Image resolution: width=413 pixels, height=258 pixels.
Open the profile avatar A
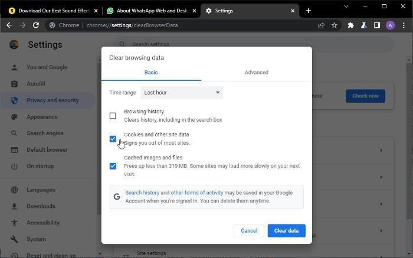391,25
